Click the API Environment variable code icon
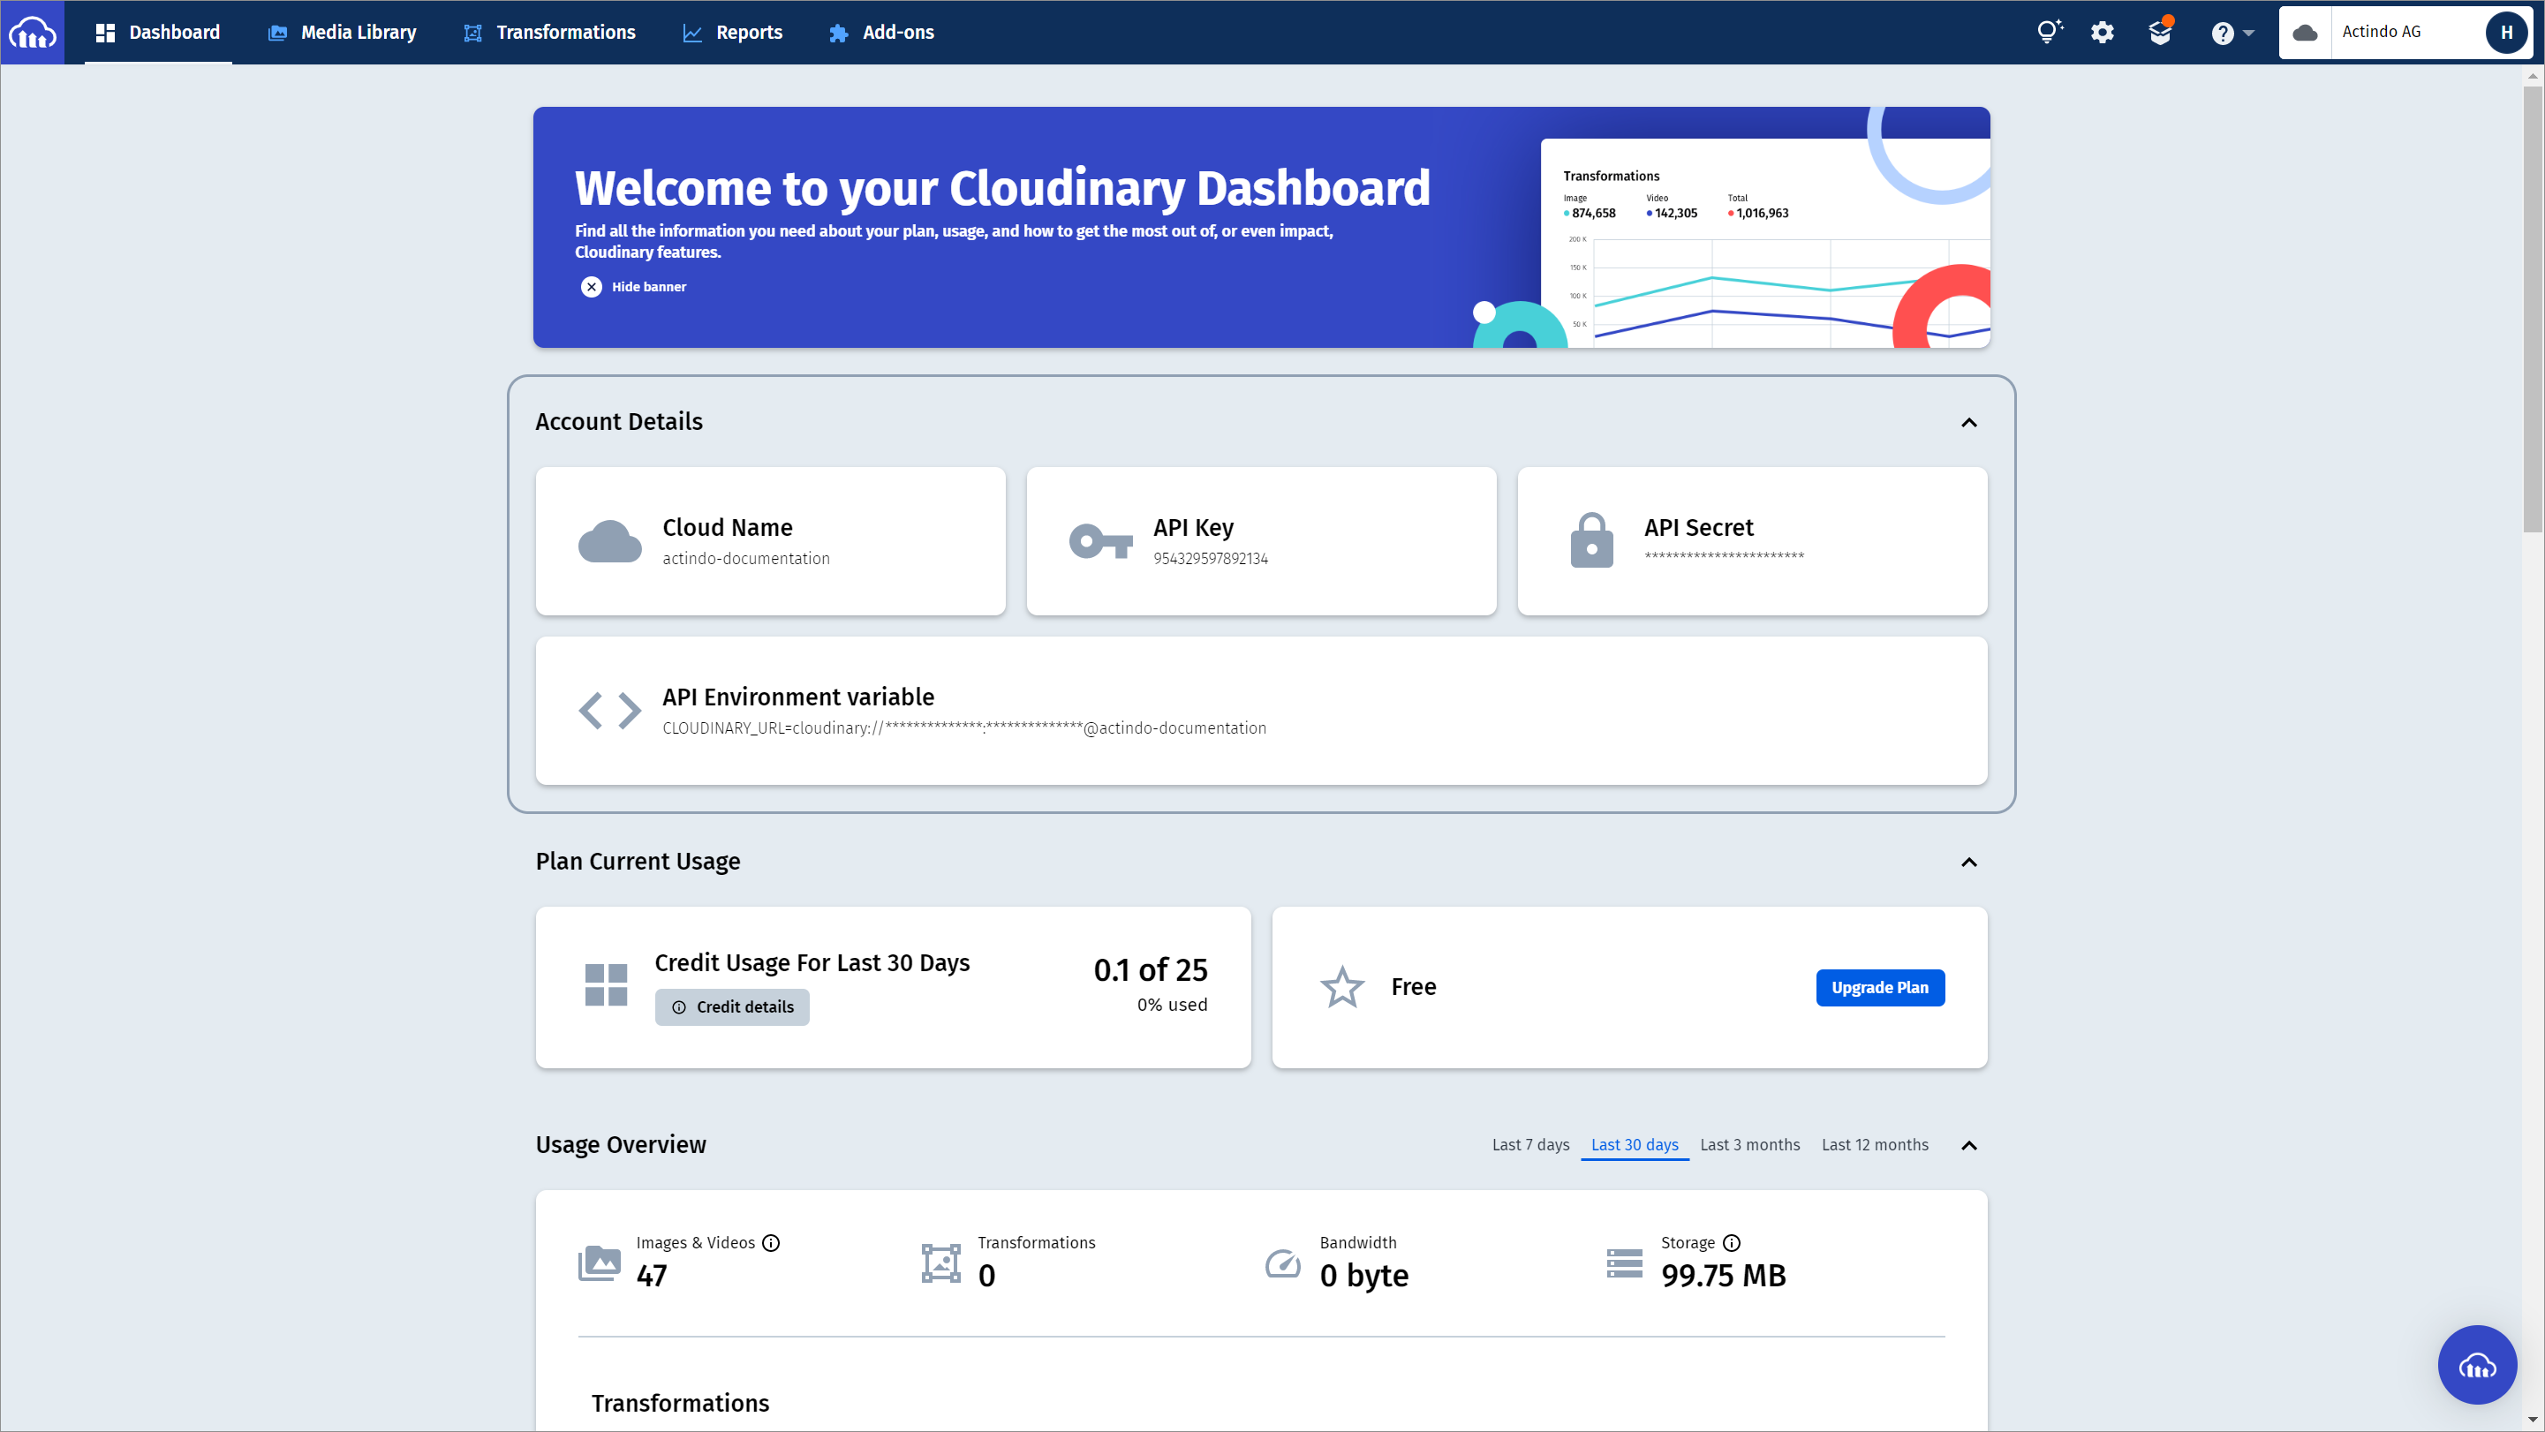This screenshot has height=1432, width=2545. point(609,710)
